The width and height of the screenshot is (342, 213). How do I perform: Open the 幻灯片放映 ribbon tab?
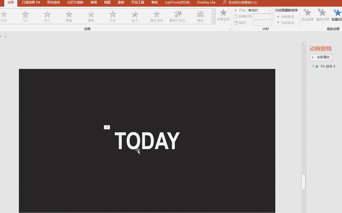[x=75, y=2]
